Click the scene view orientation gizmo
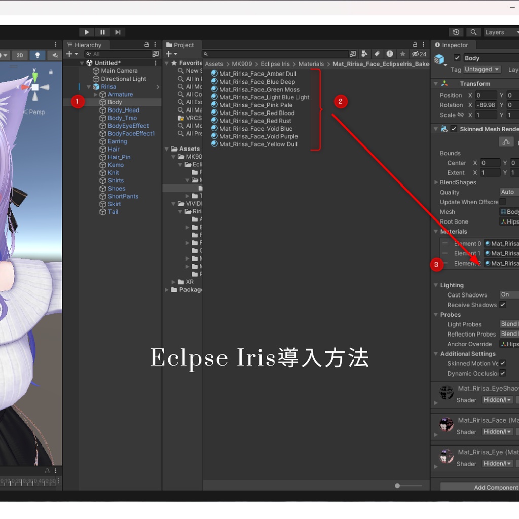 pos(35,87)
